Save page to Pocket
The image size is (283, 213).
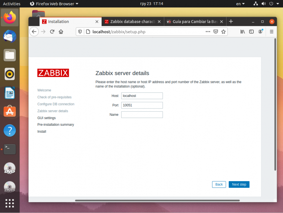point(216,32)
